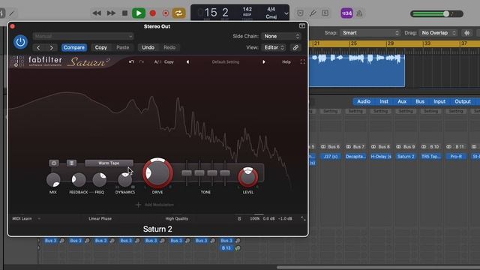The image size is (480, 270).
Task: Open the Drag No Overlap dropdown
Action: point(439,33)
